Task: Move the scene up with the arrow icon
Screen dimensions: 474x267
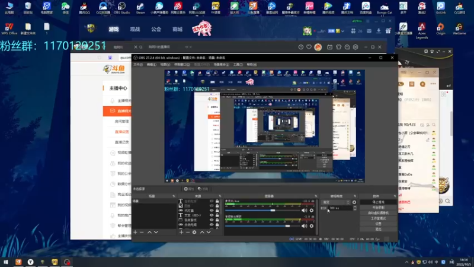Action: (149, 232)
